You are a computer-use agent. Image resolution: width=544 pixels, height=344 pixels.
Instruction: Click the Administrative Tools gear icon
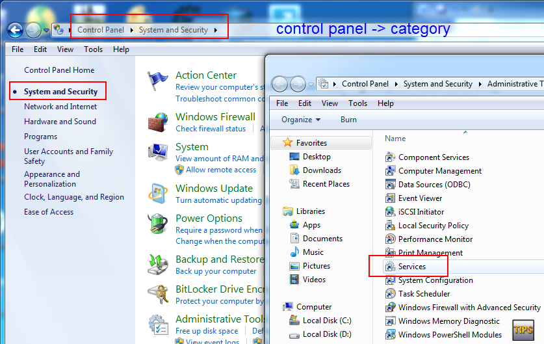point(158,324)
